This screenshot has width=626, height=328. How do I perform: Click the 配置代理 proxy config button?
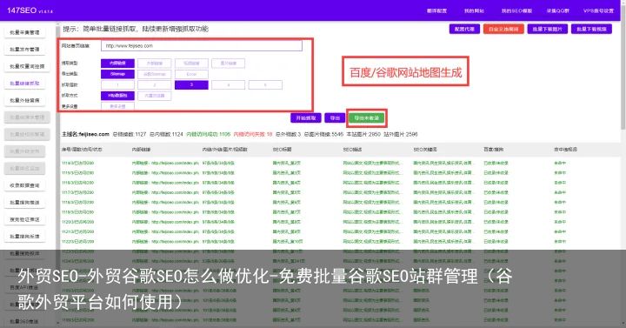pyautogui.click(x=464, y=30)
